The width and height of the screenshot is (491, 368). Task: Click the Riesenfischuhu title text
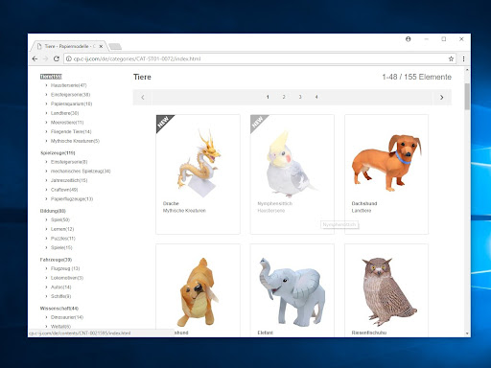point(369,333)
